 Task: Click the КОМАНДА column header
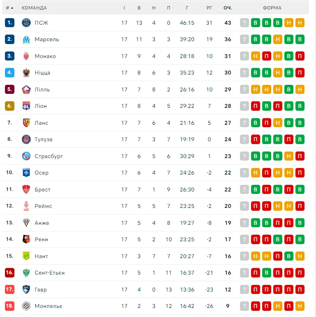[34, 8]
